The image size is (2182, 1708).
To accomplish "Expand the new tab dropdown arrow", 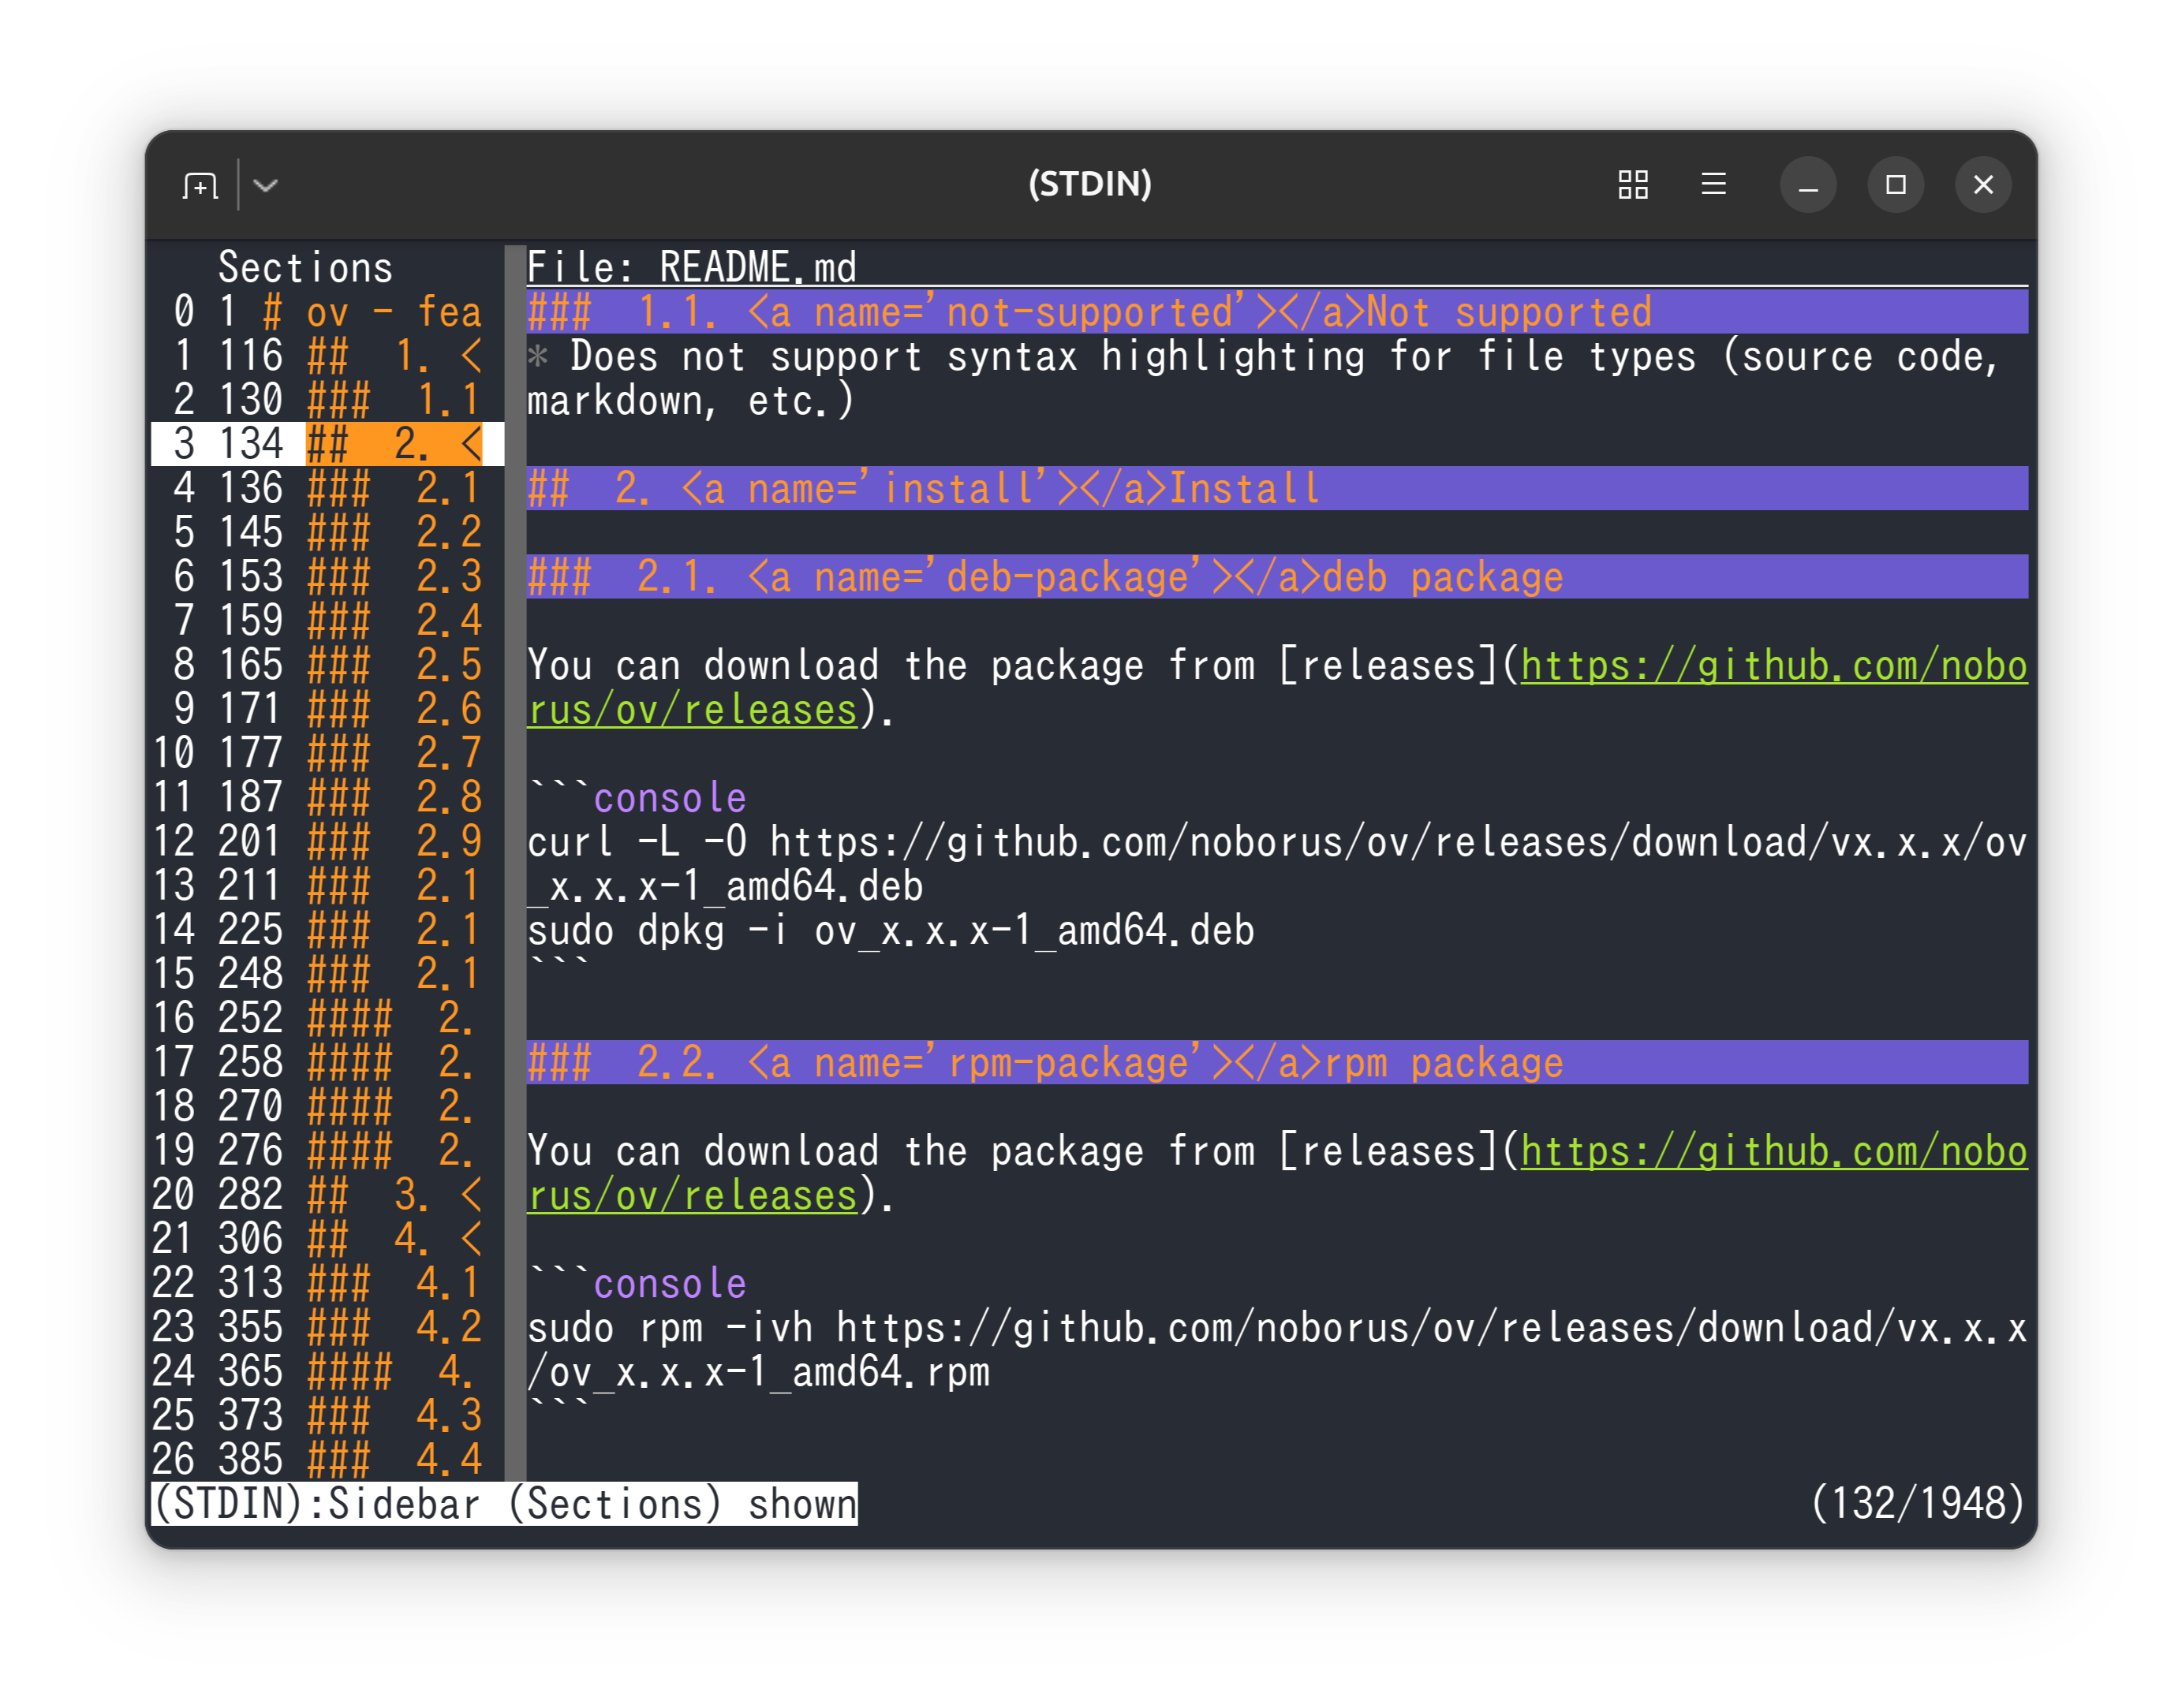I will point(265,185).
